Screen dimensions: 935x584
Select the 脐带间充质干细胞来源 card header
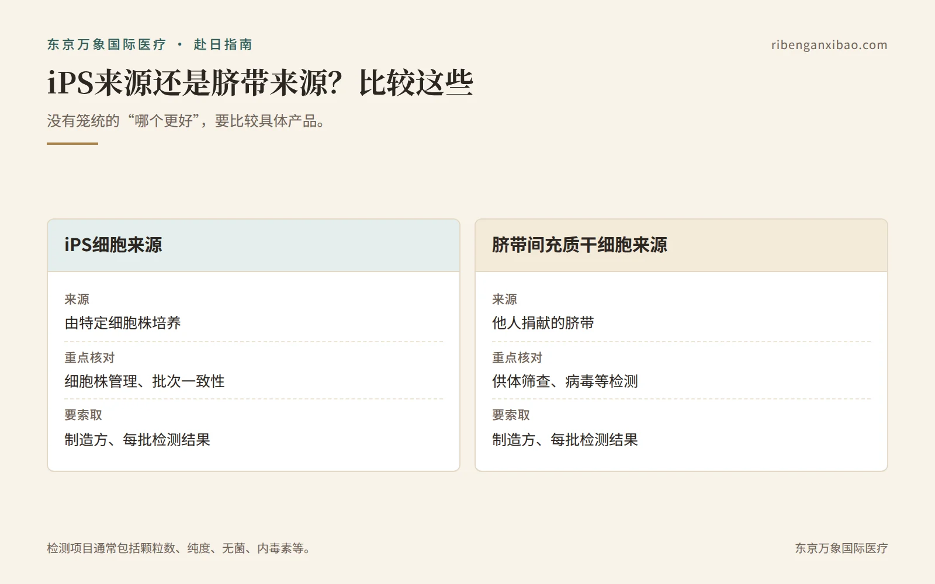(681, 245)
